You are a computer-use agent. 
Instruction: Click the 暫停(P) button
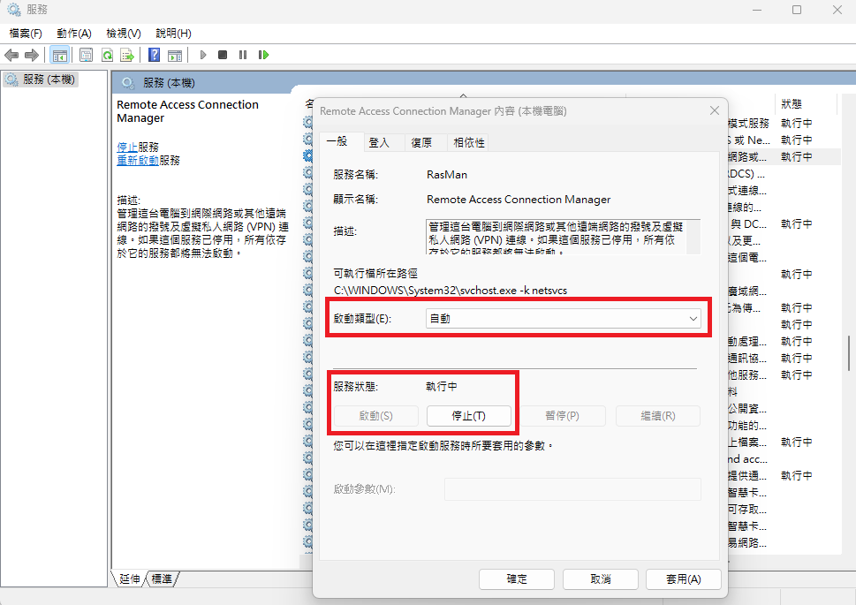[563, 415]
